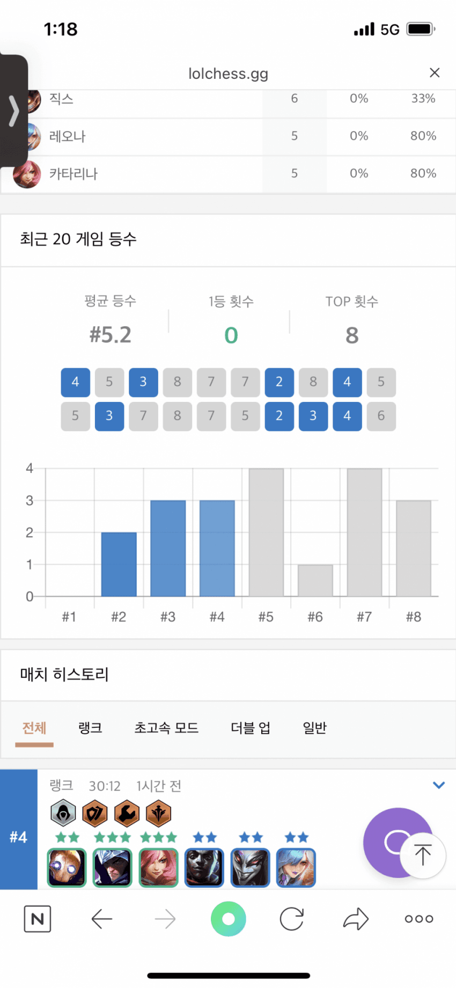Viewport: 456px width, 988px height.
Task: Tap the scroll-to-top arrow button
Action: 423,855
